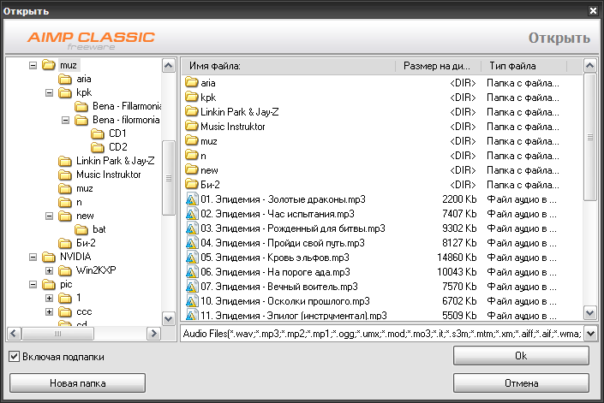Click the ccc folder icon in tree
The height and width of the screenshot is (403, 604).
[65, 311]
